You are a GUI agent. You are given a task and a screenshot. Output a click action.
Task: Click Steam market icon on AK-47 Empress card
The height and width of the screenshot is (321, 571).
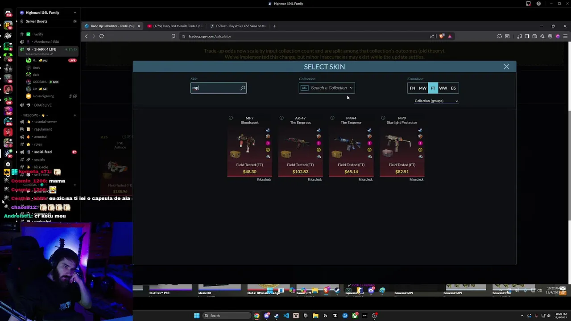coord(319,130)
